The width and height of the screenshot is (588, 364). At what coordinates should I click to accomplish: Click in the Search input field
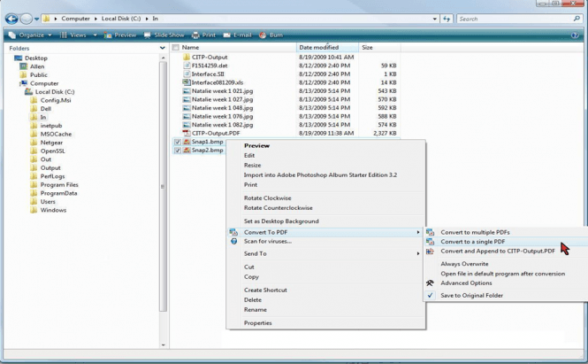click(x=514, y=19)
